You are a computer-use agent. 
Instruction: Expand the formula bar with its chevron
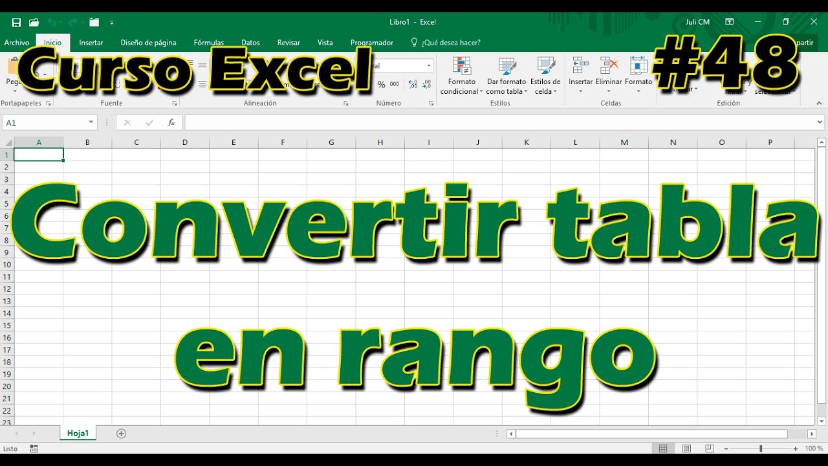point(820,122)
